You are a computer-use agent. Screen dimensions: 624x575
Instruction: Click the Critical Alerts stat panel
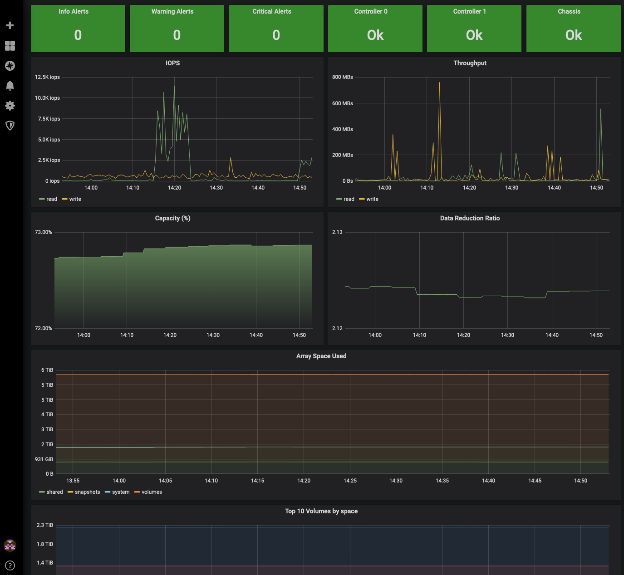(x=276, y=29)
